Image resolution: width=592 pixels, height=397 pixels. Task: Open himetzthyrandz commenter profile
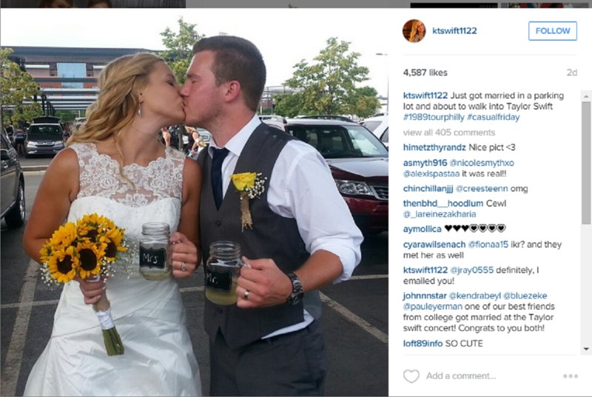click(x=434, y=147)
